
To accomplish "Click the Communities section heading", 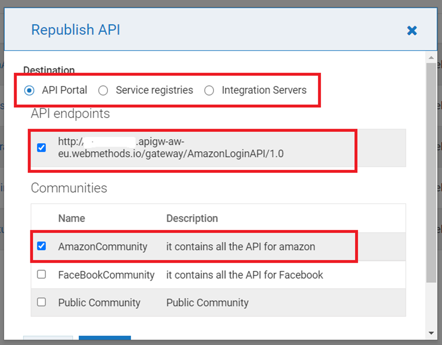I will click(69, 188).
